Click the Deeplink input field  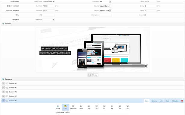point(105,15)
